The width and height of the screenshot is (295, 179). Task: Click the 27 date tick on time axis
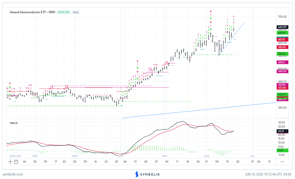pyautogui.click(x=156, y=162)
